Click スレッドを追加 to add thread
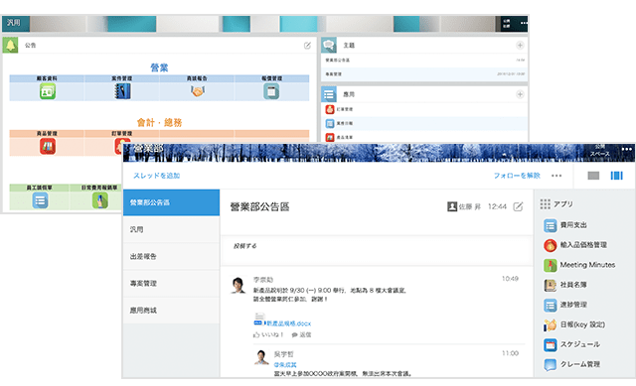Viewport: 636px width, 386px height. click(157, 176)
